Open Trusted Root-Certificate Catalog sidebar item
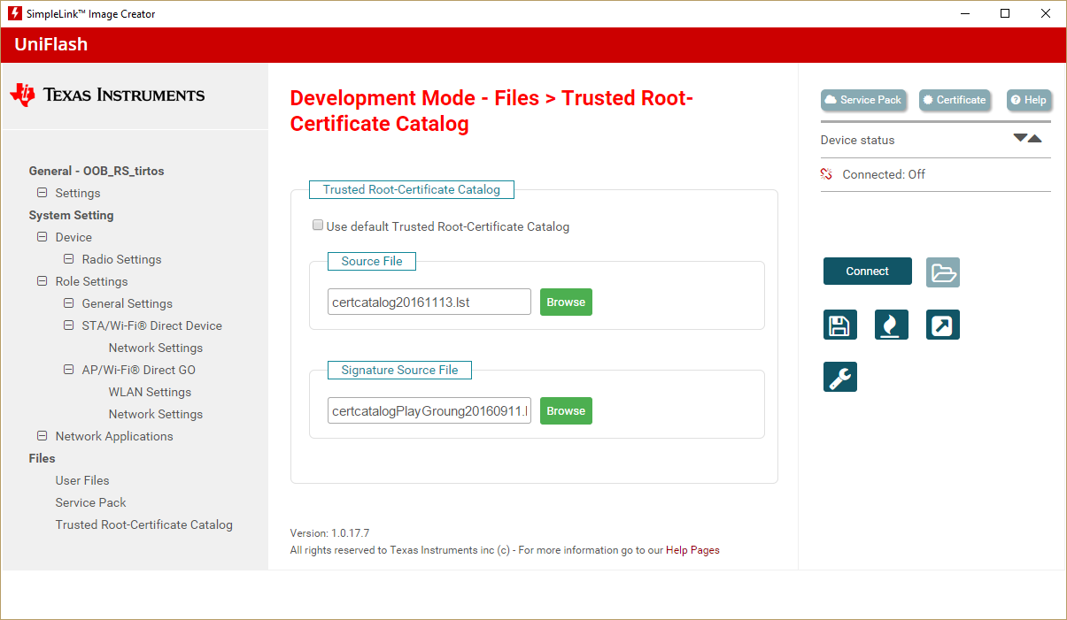Screen dimensions: 1067x620 coord(144,524)
